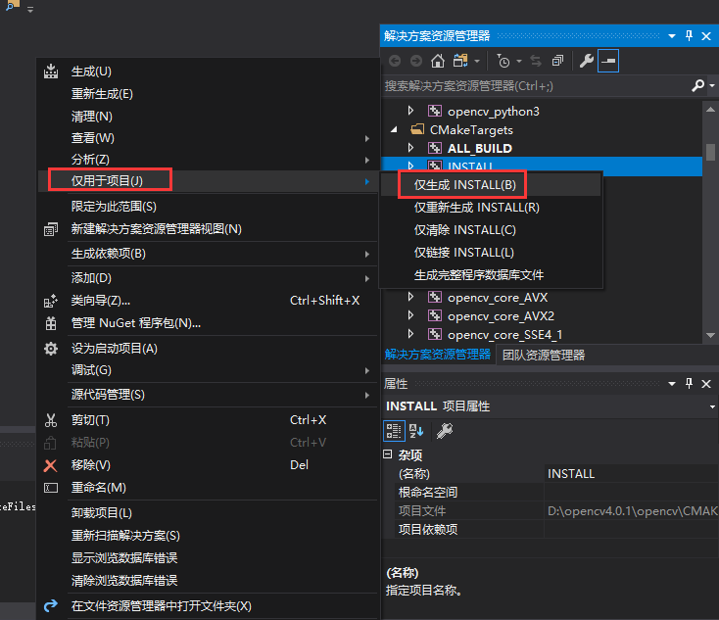Viewport: 719px width, 620px height.
Task: Open the search options dropdown arrow
Action: (712, 85)
